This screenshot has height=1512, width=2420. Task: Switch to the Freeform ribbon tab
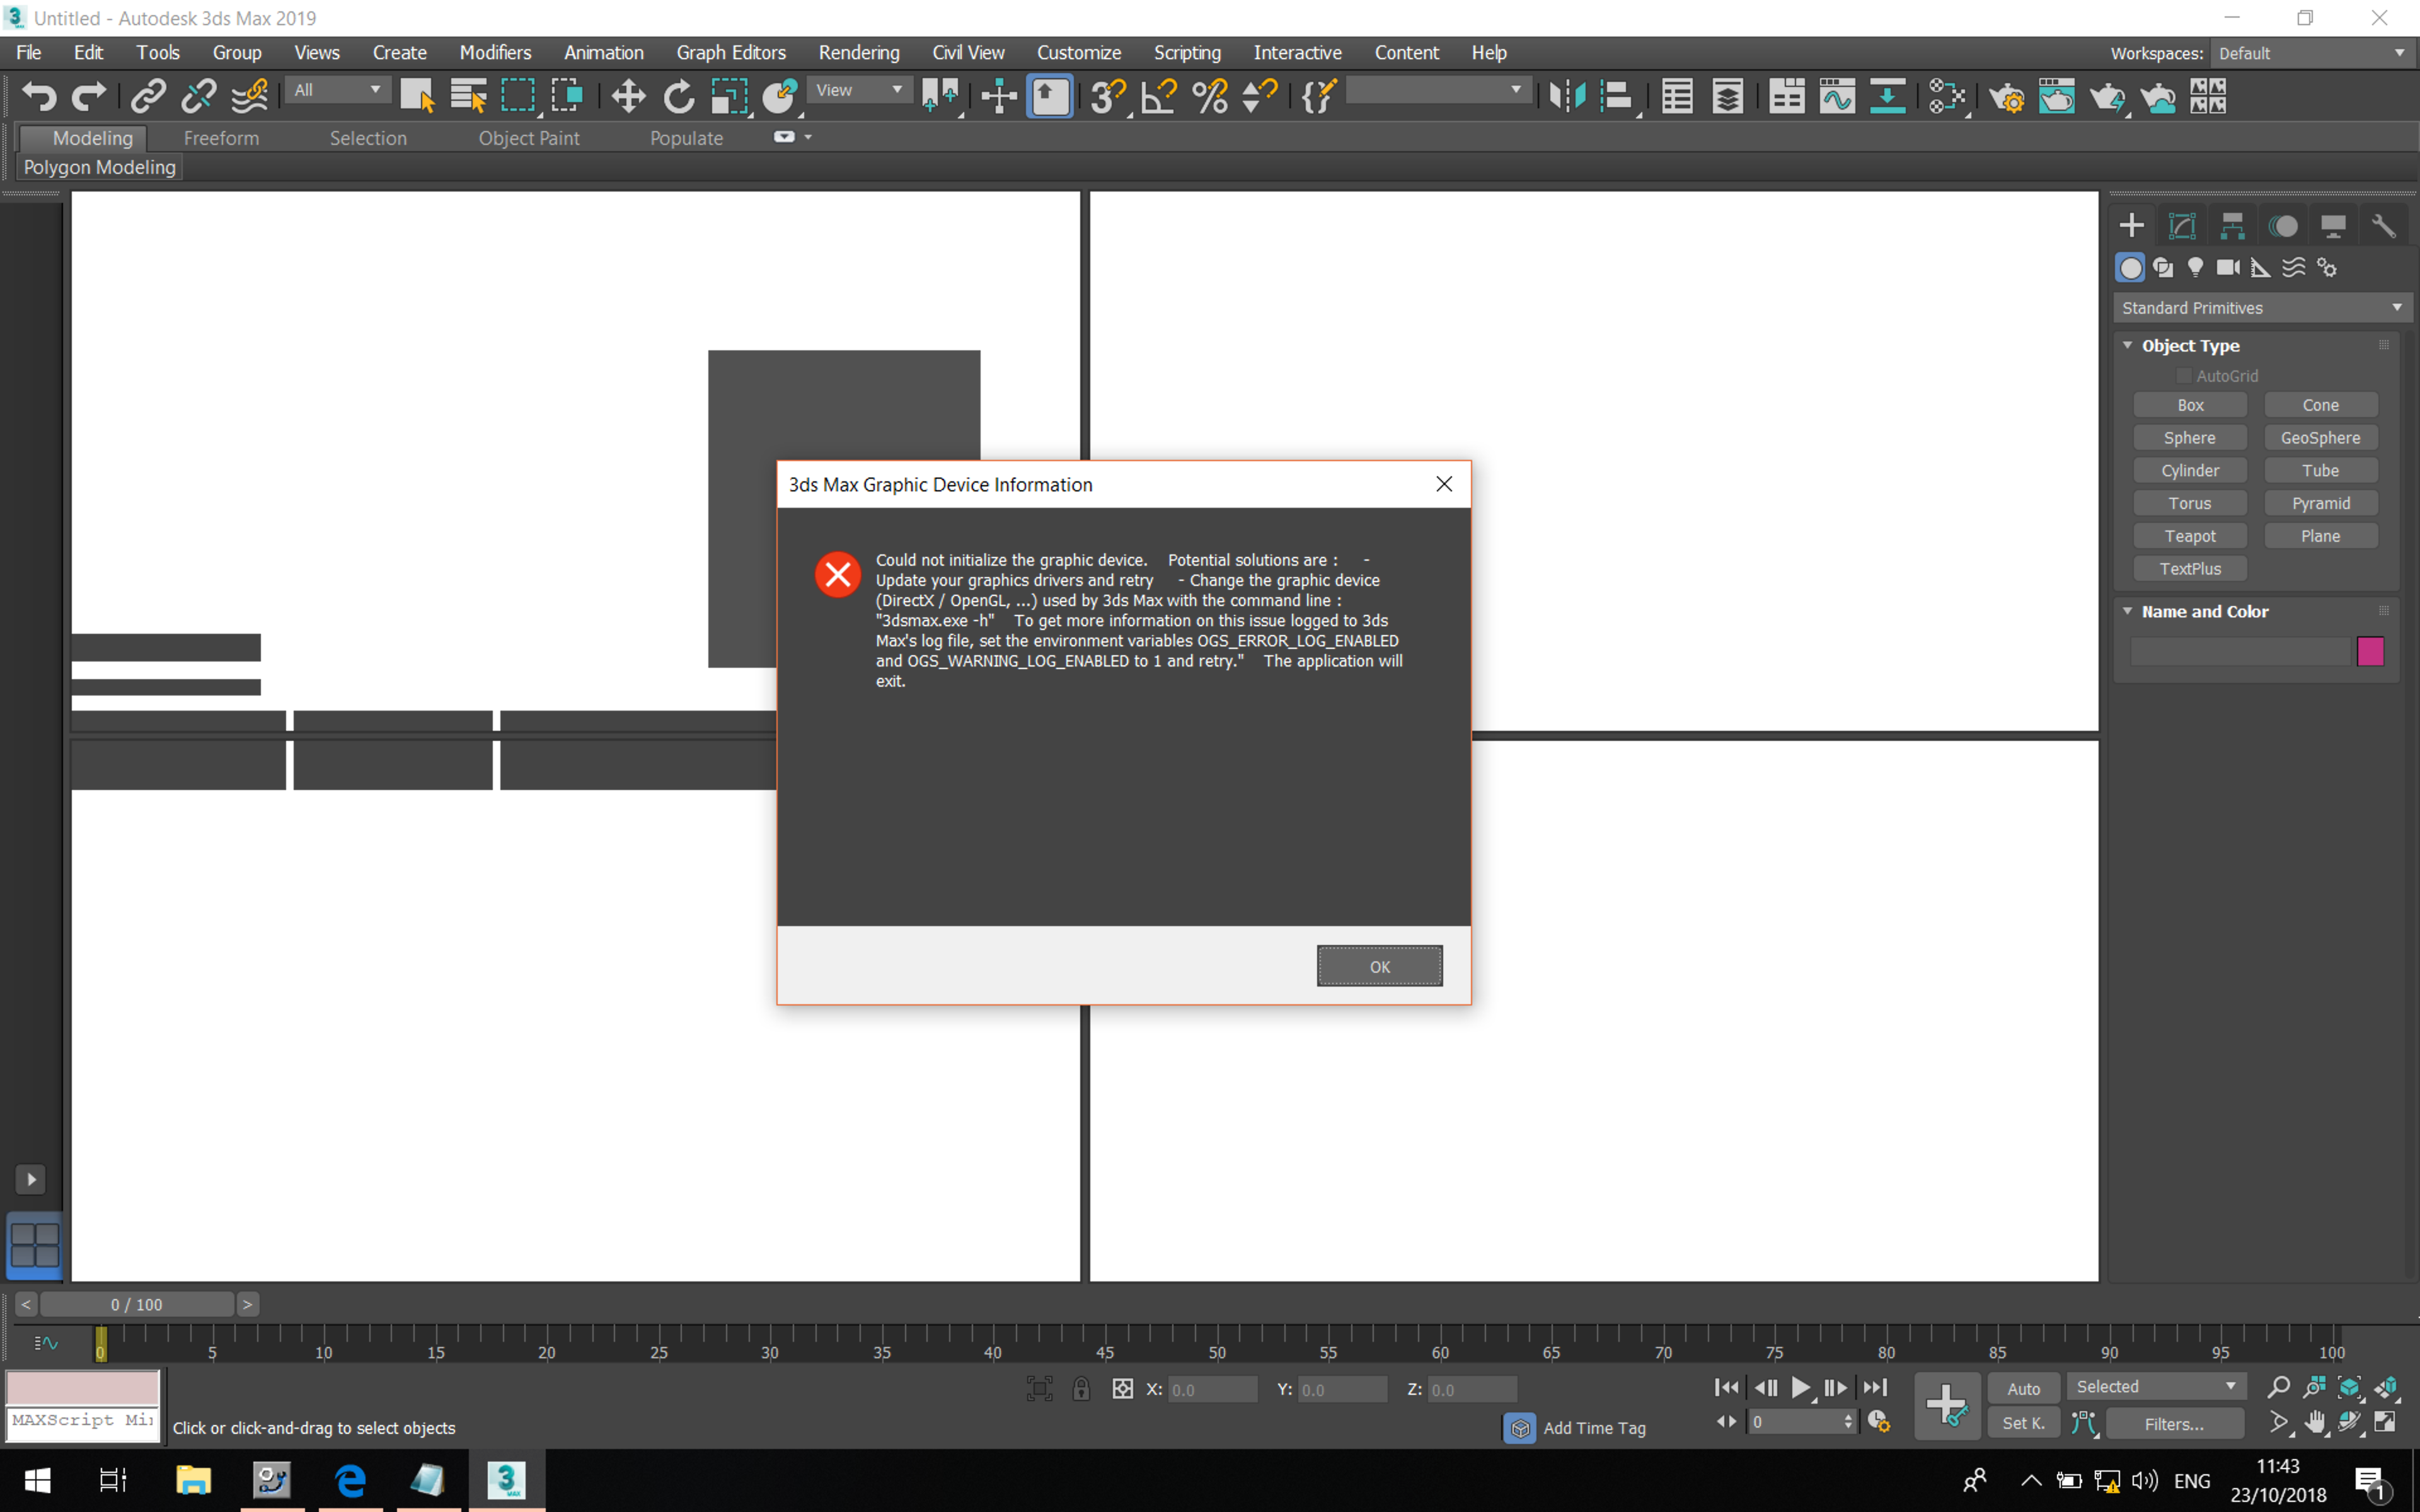click(x=221, y=138)
